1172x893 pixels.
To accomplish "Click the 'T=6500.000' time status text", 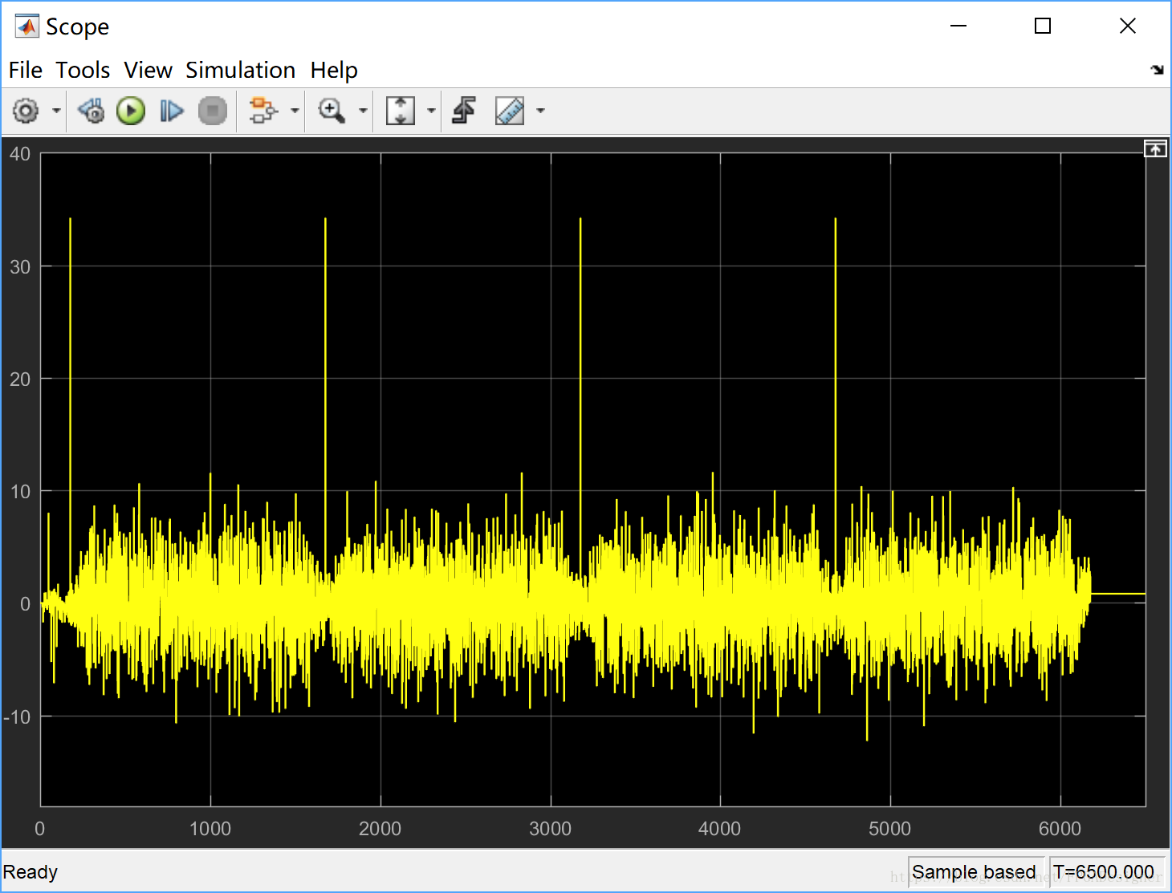I will 1104,872.
